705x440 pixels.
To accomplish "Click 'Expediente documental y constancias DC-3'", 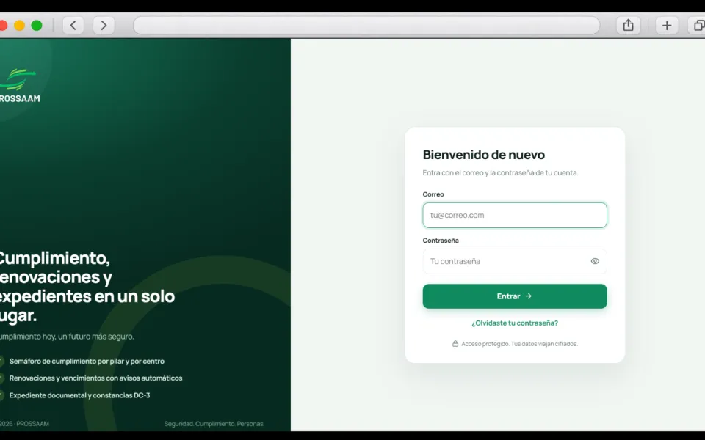I will tap(79, 395).
